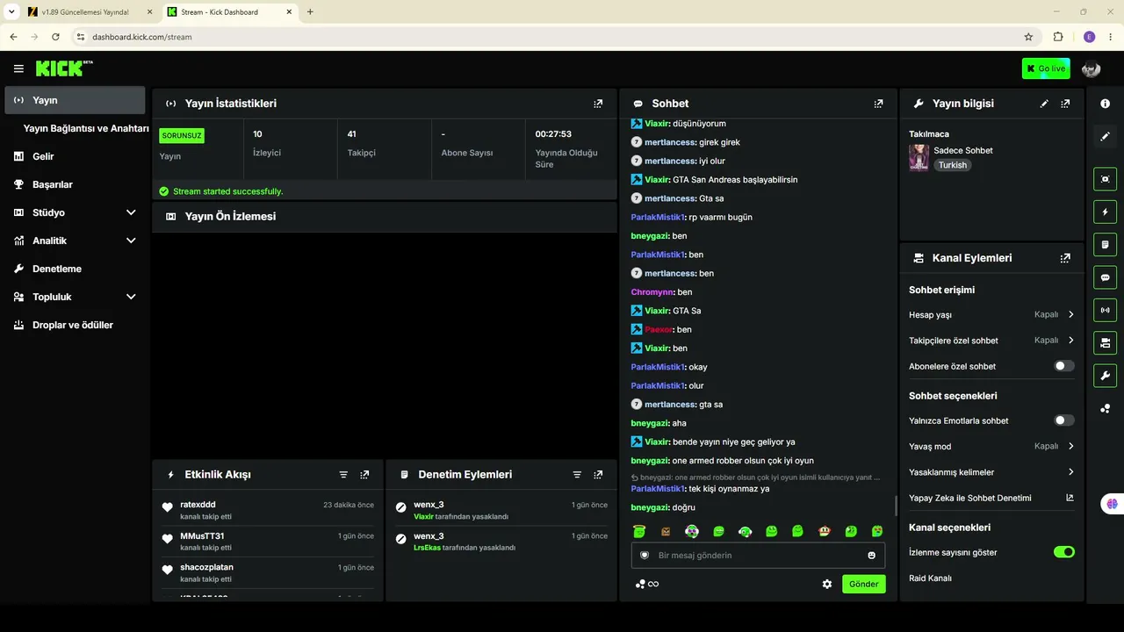The height and width of the screenshot is (632, 1124).
Task: Toggle moderation actions document widget in right rail
Action: (1105, 244)
